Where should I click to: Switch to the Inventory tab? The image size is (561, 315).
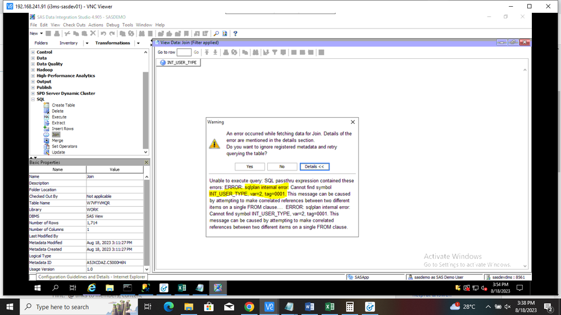(69, 43)
